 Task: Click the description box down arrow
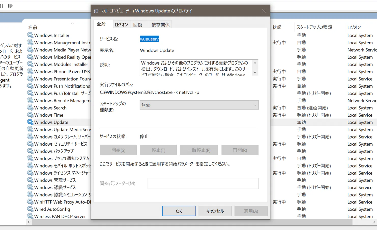255,72
